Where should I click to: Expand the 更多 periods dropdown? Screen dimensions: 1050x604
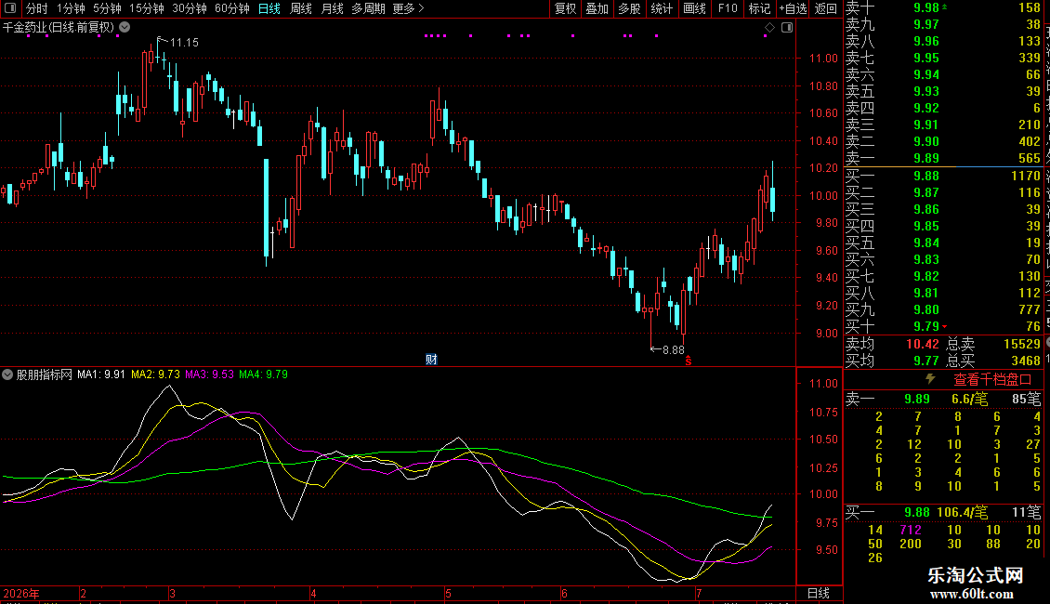click(x=408, y=8)
